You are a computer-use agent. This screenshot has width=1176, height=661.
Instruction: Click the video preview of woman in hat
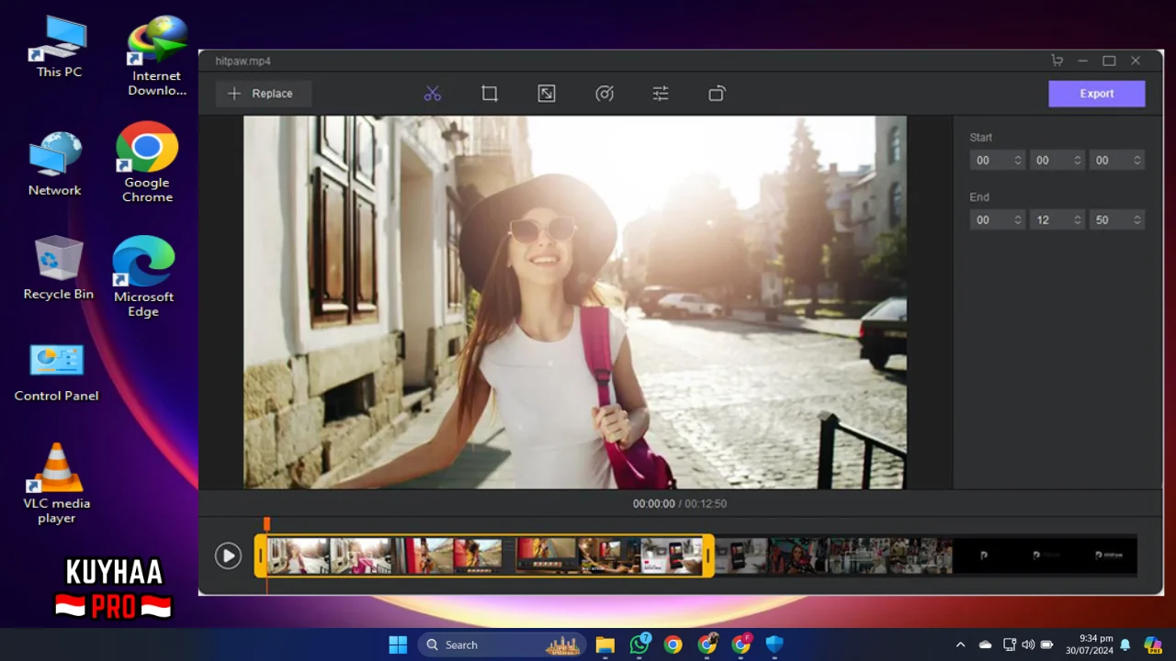pos(575,302)
